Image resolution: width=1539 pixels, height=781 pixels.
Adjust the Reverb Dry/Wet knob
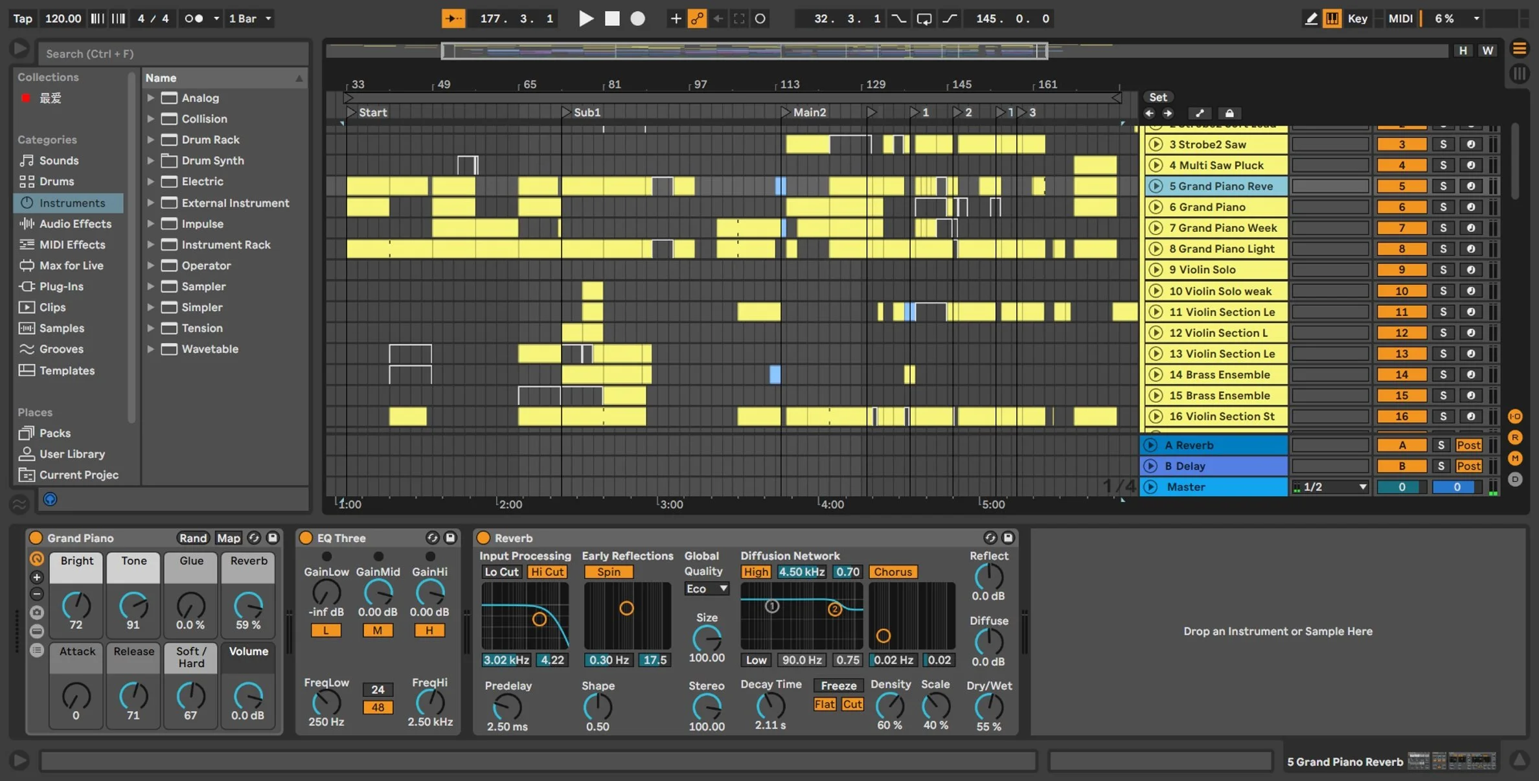click(x=988, y=707)
